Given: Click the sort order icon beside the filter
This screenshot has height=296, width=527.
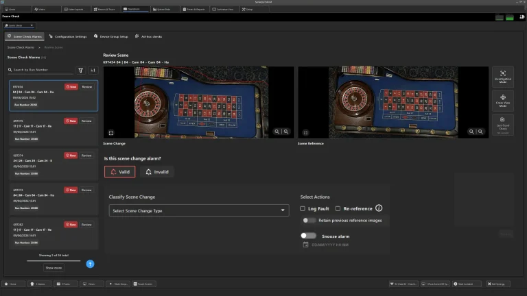Looking at the screenshot, I should pos(93,70).
